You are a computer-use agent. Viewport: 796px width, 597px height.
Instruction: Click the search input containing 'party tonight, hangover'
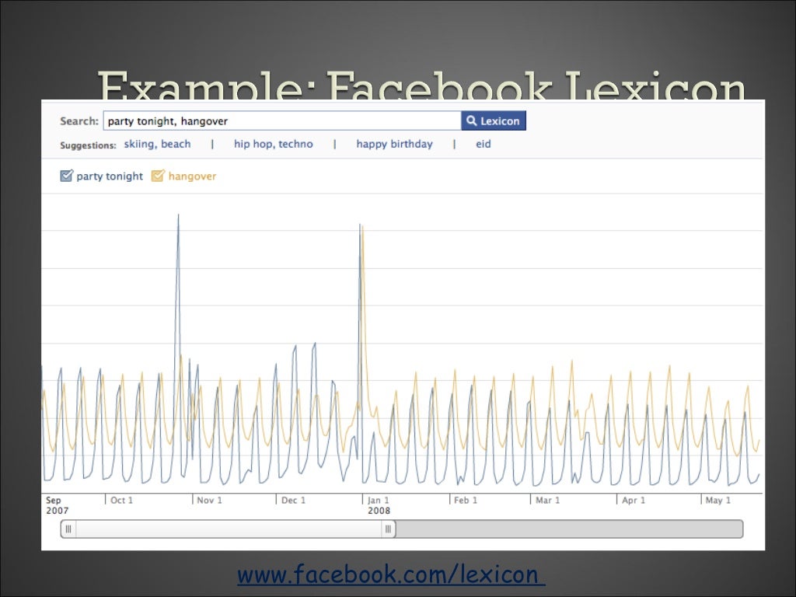click(x=282, y=120)
